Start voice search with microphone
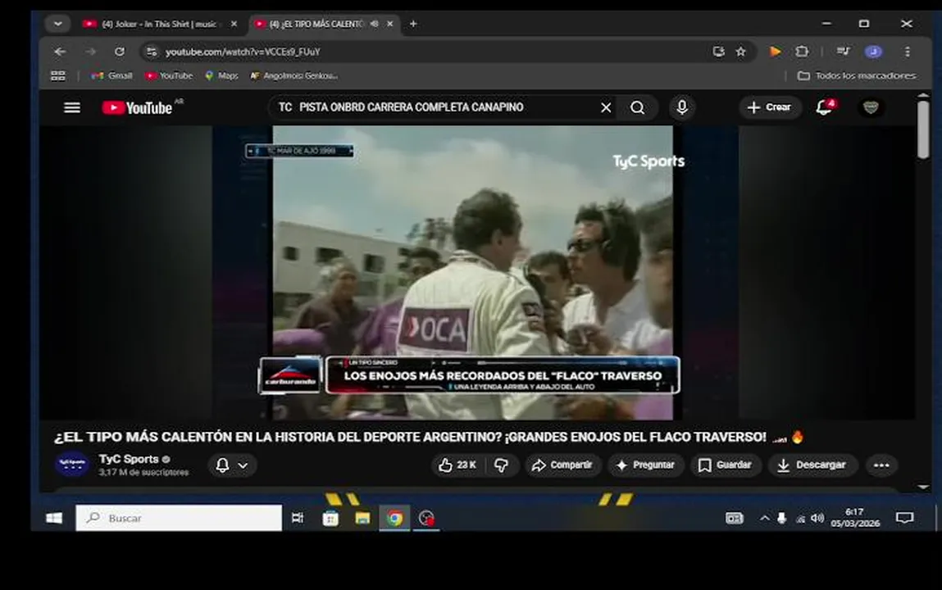The width and height of the screenshot is (942, 590). 682,107
